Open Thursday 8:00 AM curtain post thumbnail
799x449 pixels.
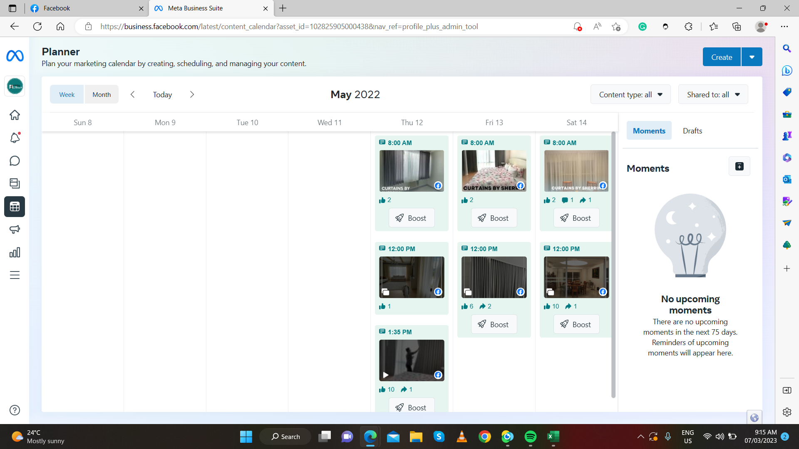tap(411, 171)
